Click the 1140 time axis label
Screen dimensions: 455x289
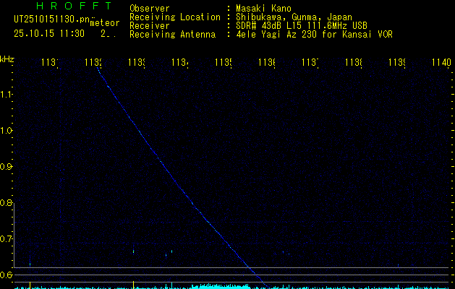440,64
